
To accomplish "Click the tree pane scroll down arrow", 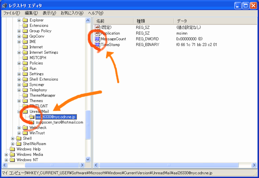I will 88,159.
